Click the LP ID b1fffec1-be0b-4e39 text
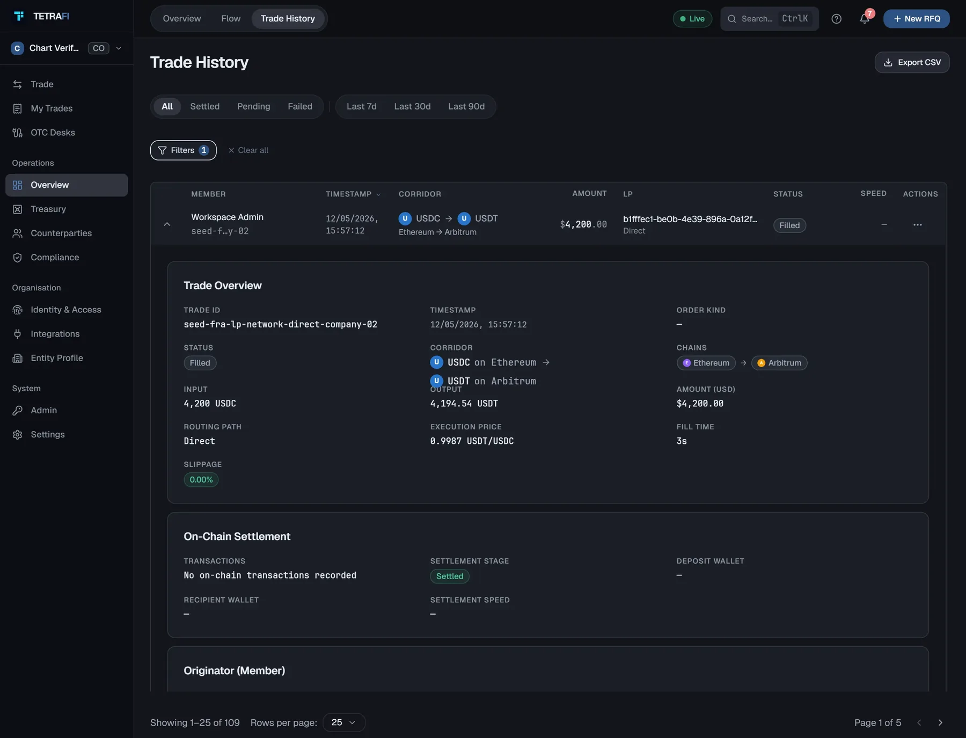 pyautogui.click(x=690, y=219)
